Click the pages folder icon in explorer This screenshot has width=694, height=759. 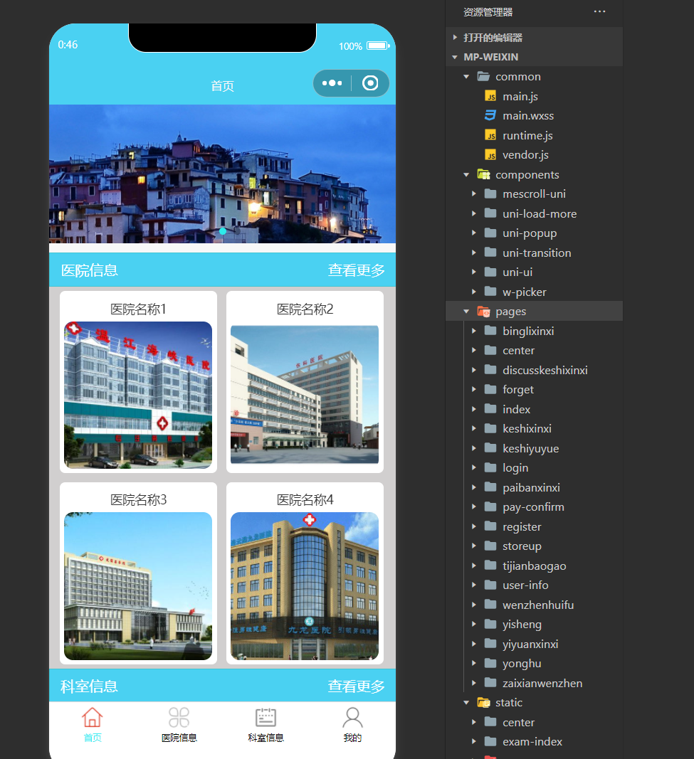[x=483, y=311]
